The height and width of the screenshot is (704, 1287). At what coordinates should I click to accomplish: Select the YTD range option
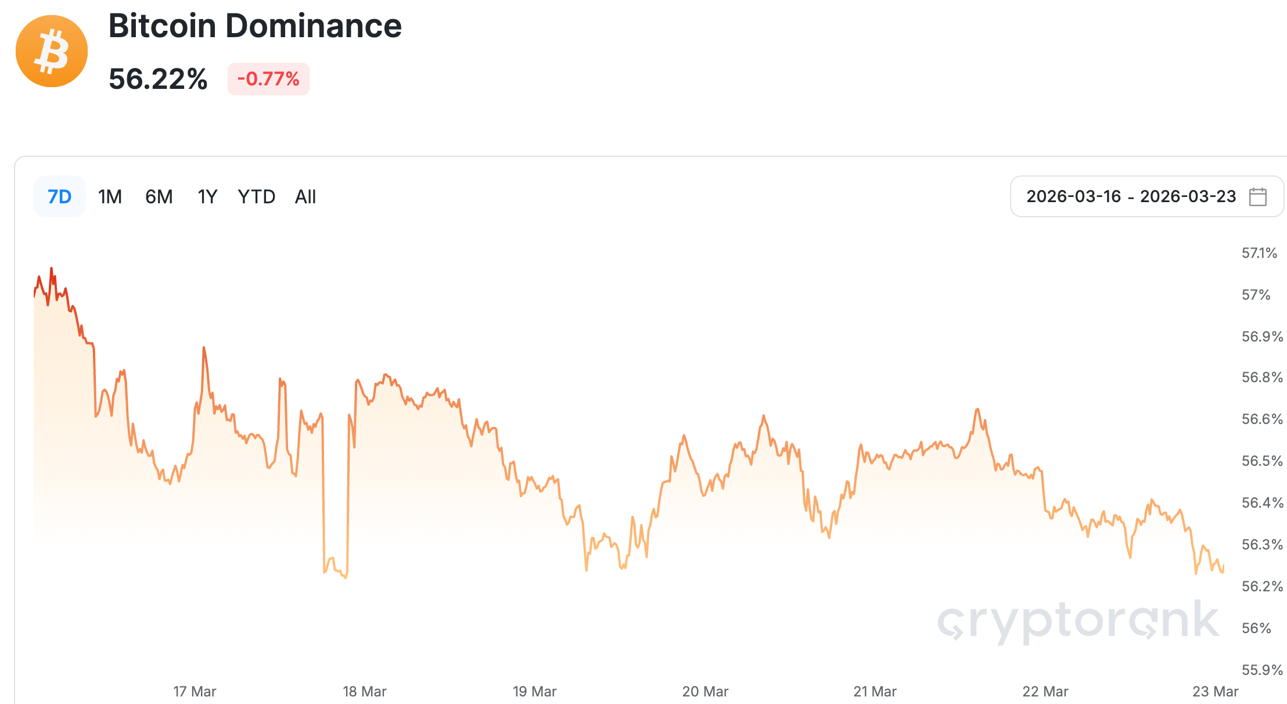[256, 197]
